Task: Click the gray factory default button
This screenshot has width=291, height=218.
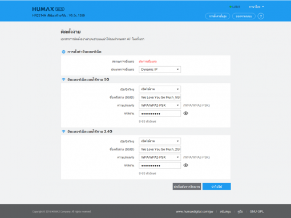Action: (x=187, y=187)
